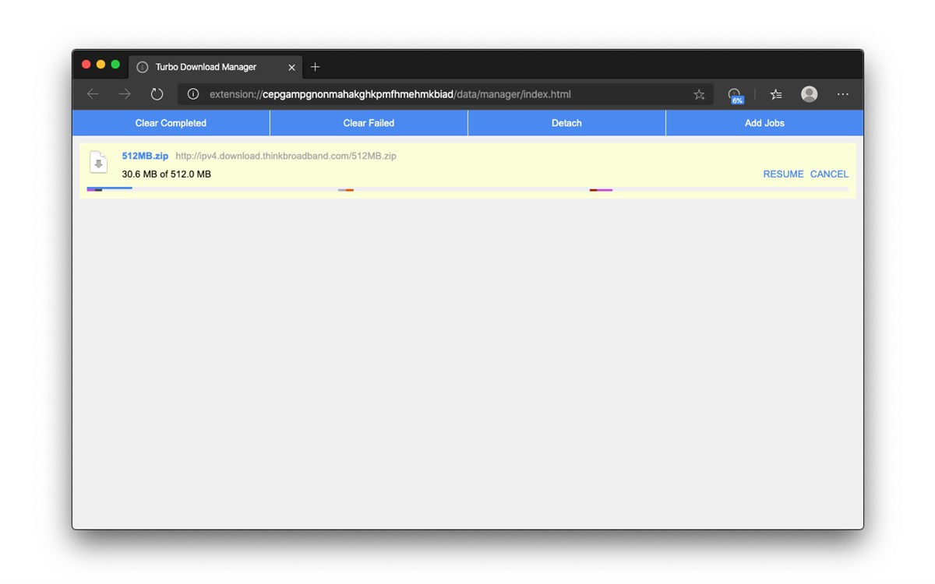
Task: Click Add Jobs
Action: click(x=764, y=123)
